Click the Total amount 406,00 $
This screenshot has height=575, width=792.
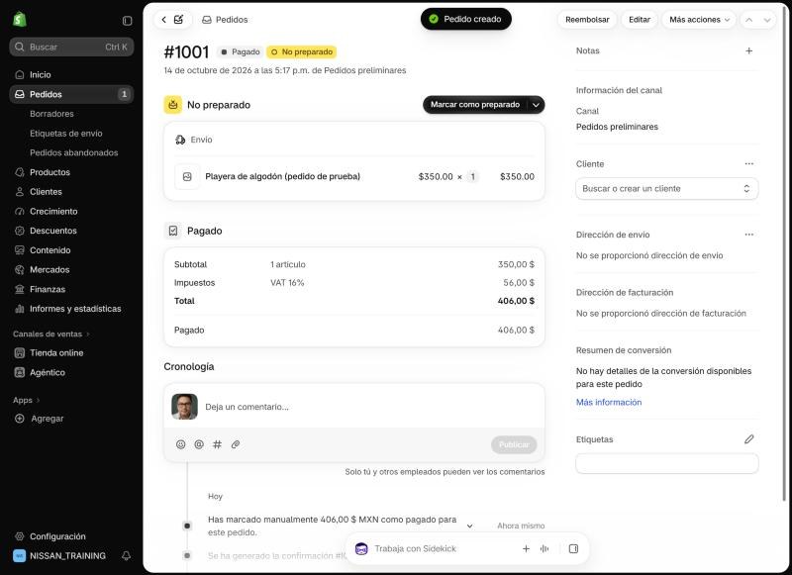point(516,301)
